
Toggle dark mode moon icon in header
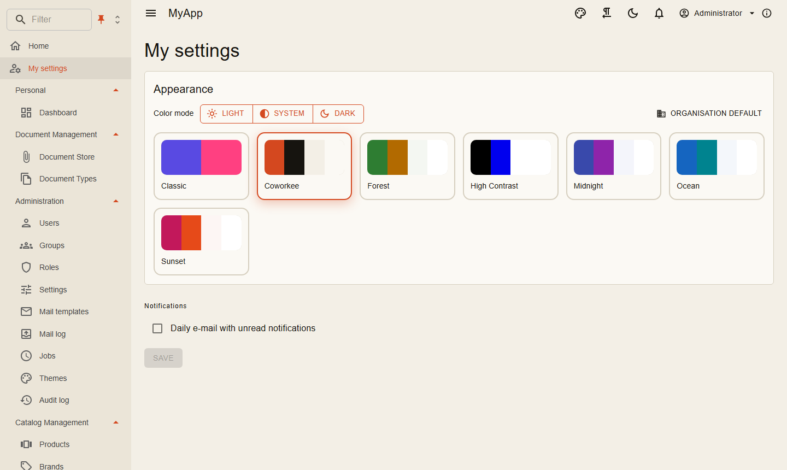633,13
